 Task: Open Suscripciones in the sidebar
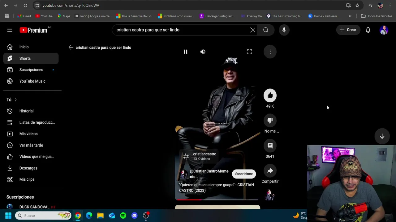coord(31,70)
